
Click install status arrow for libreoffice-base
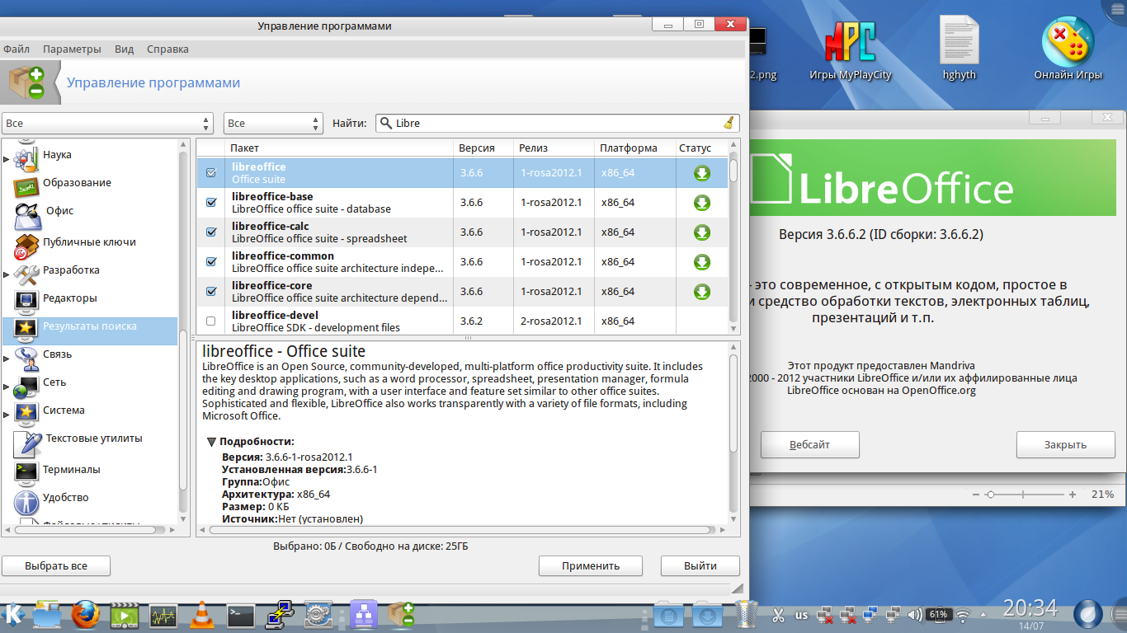click(702, 203)
